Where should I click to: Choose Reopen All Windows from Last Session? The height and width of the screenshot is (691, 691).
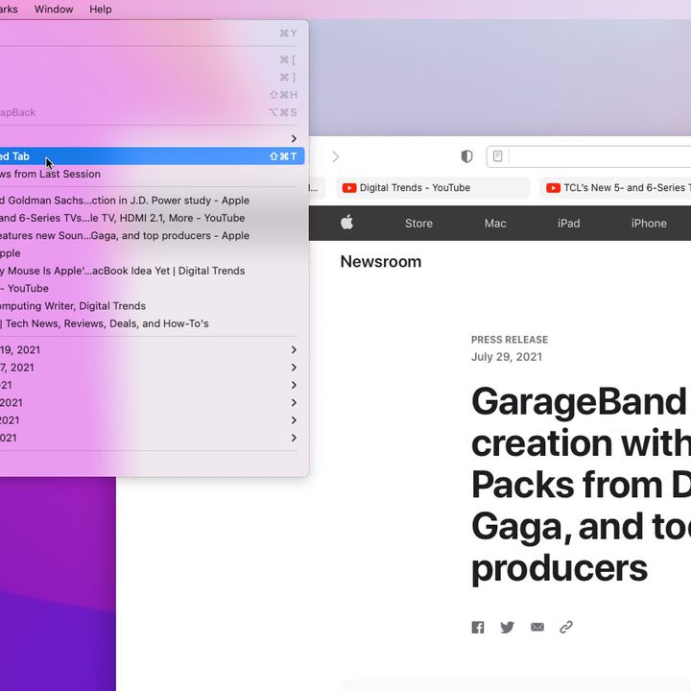[151, 174]
